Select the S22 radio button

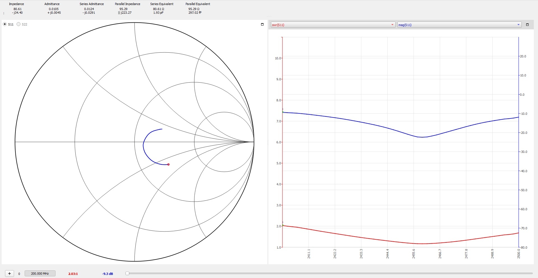[x=19, y=24]
